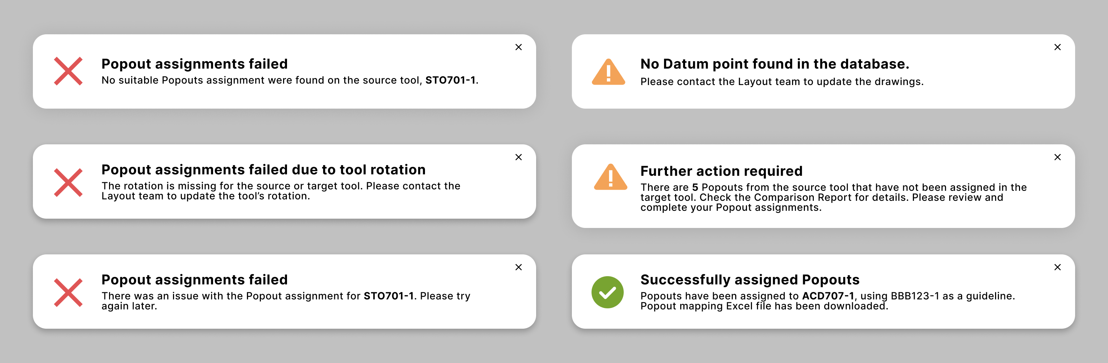Click the 'Further action required' heading
The image size is (1108, 363).
click(x=721, y=171)
